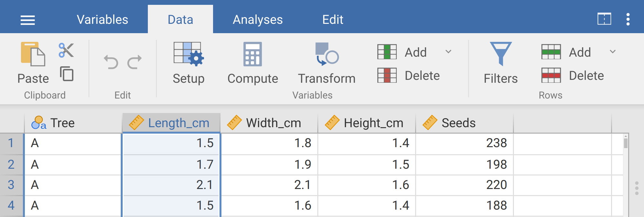The image size is (644, 217).
Task: Redo the last edit
Action: pyautogui.click(x=135, y=62)
